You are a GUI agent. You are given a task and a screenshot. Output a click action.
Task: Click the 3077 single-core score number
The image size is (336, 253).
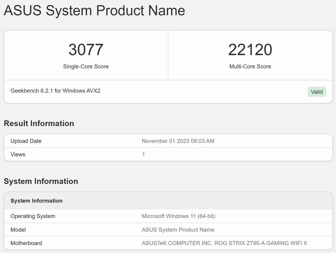(x=86, y=50)
